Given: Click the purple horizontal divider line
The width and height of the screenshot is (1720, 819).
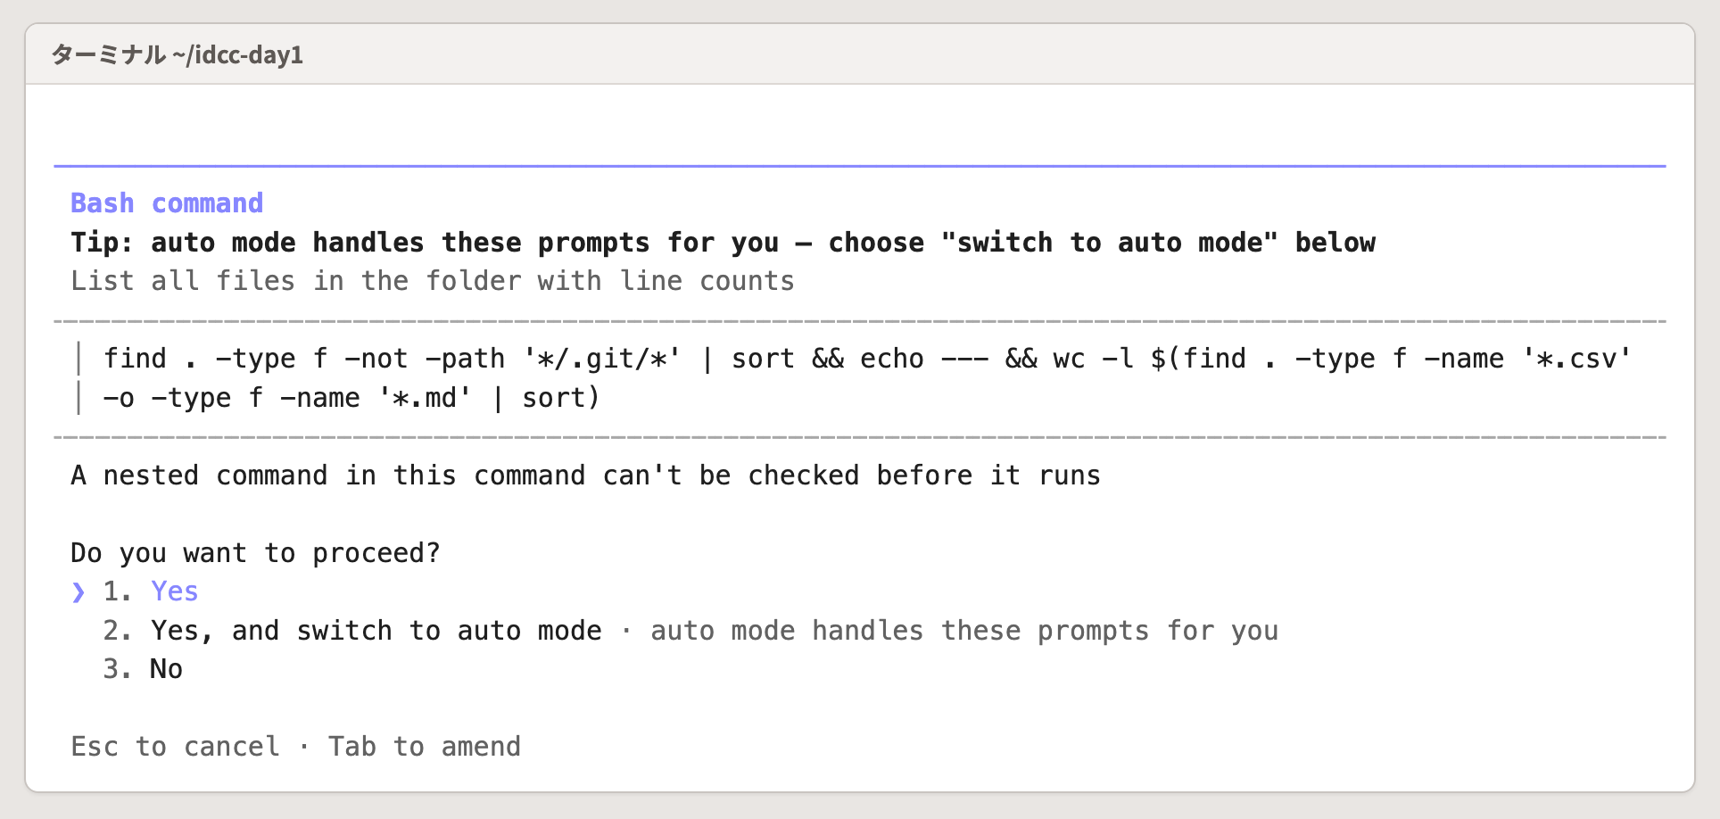Looking at the screenshot, I should pyautogui.click(x=860, y=166).
